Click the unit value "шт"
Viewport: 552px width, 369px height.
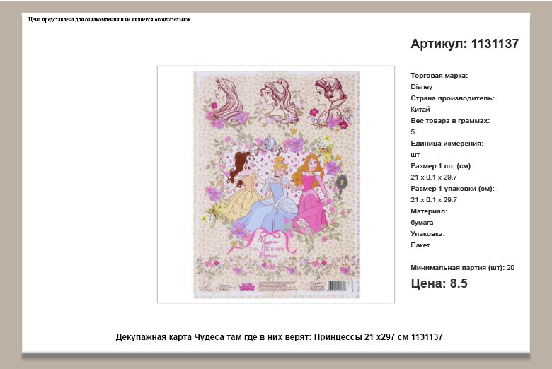(x=415, y=155)
